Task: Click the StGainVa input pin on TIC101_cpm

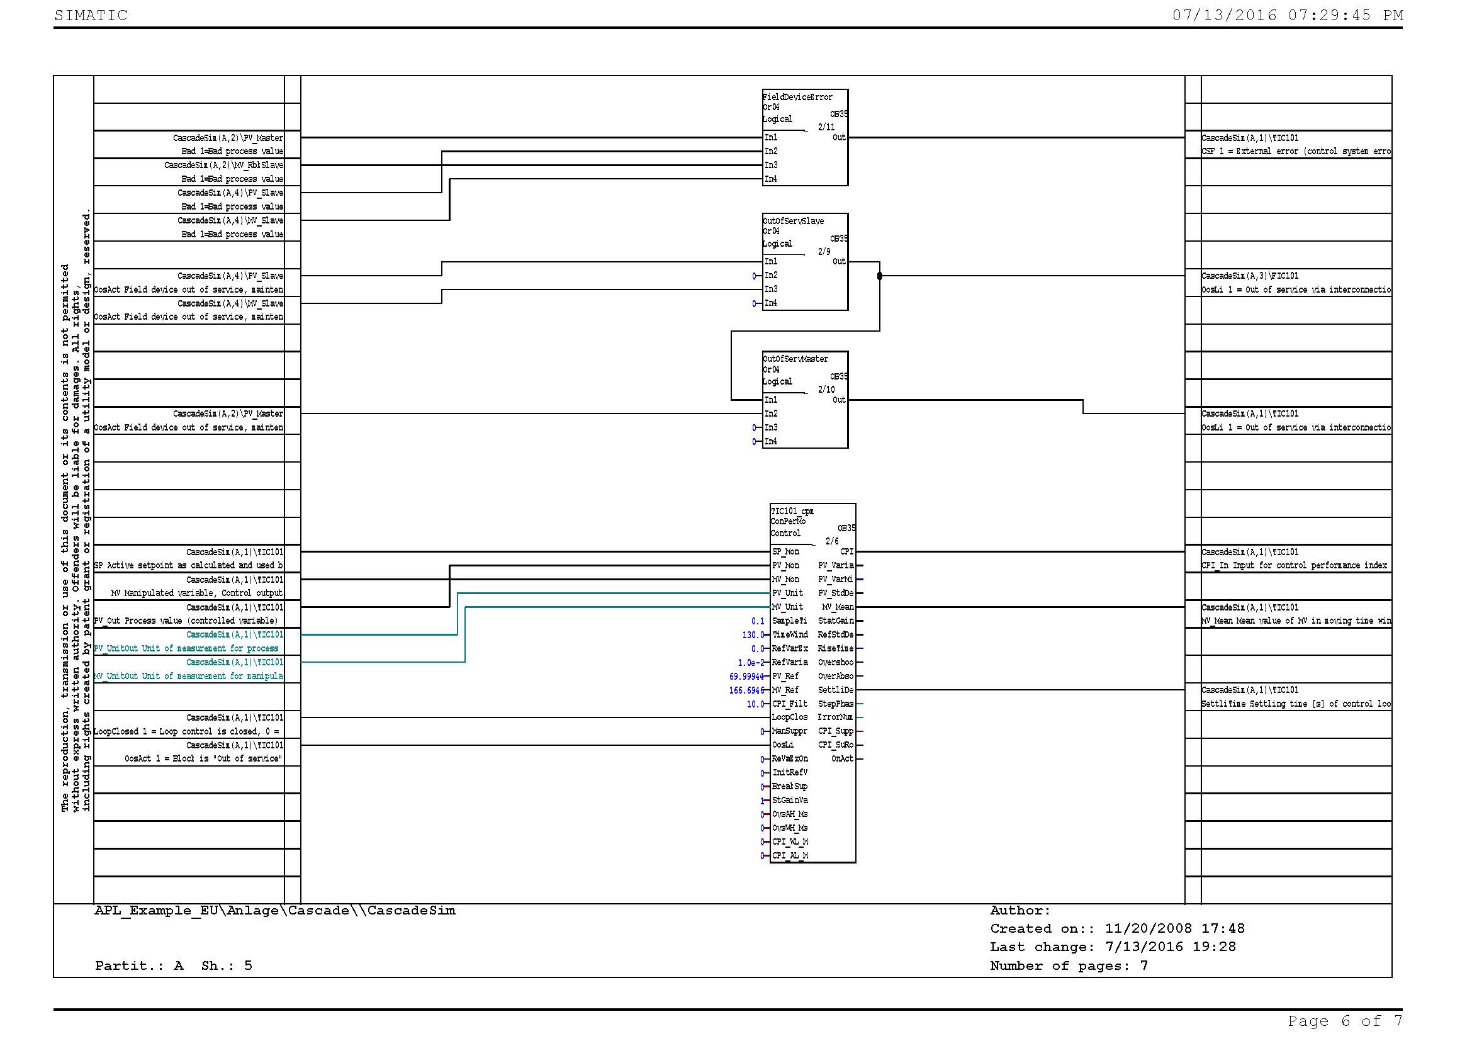Action: pyautogui.click(x=789, y=801)
